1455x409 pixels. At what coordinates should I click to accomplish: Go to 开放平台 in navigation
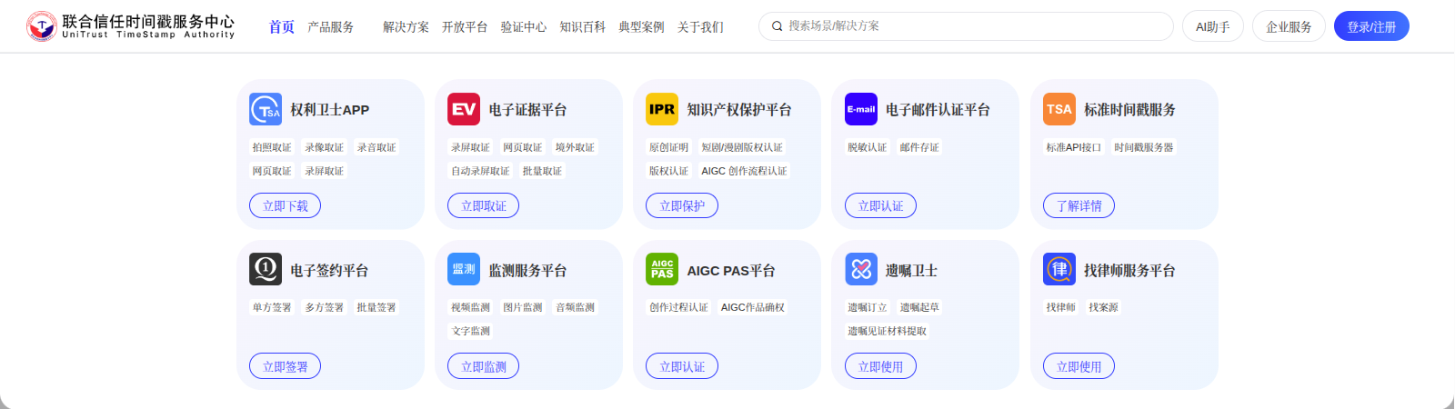click(465, 27)
